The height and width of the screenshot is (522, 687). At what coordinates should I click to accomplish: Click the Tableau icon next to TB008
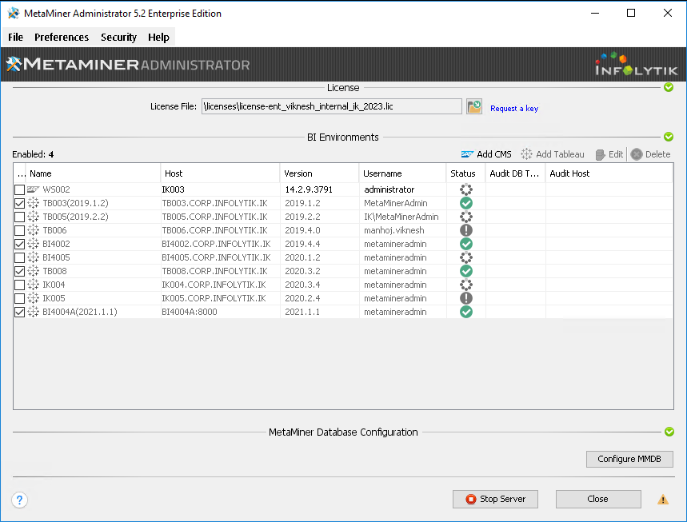34,271
